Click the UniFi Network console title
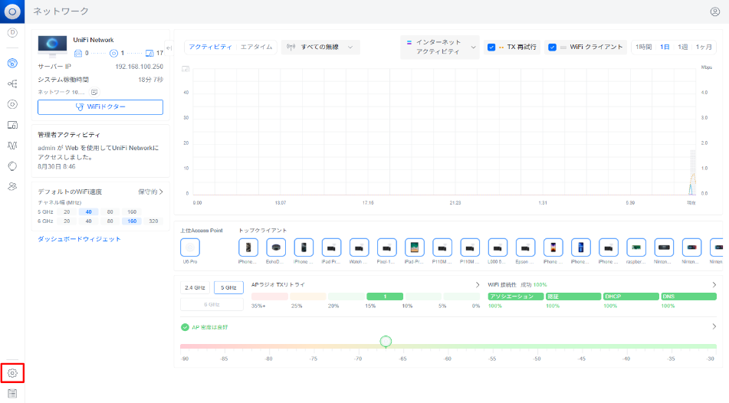Image resolution: width=729 pixels, height=403 pixels. 94,40
